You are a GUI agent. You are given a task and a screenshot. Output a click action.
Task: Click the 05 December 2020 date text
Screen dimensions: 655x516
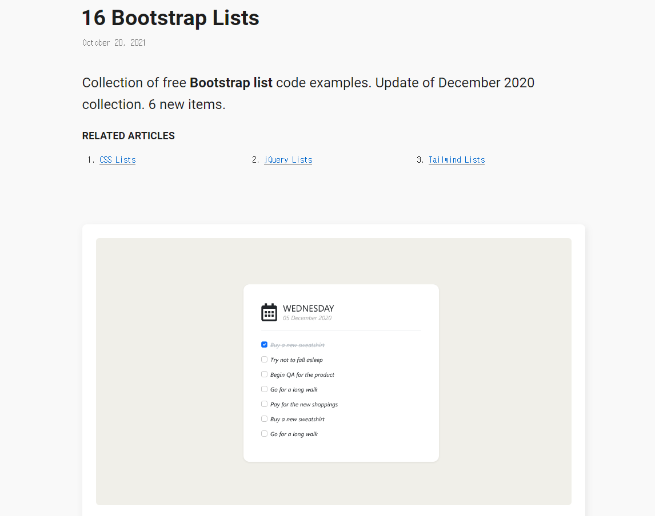[307, 319]
